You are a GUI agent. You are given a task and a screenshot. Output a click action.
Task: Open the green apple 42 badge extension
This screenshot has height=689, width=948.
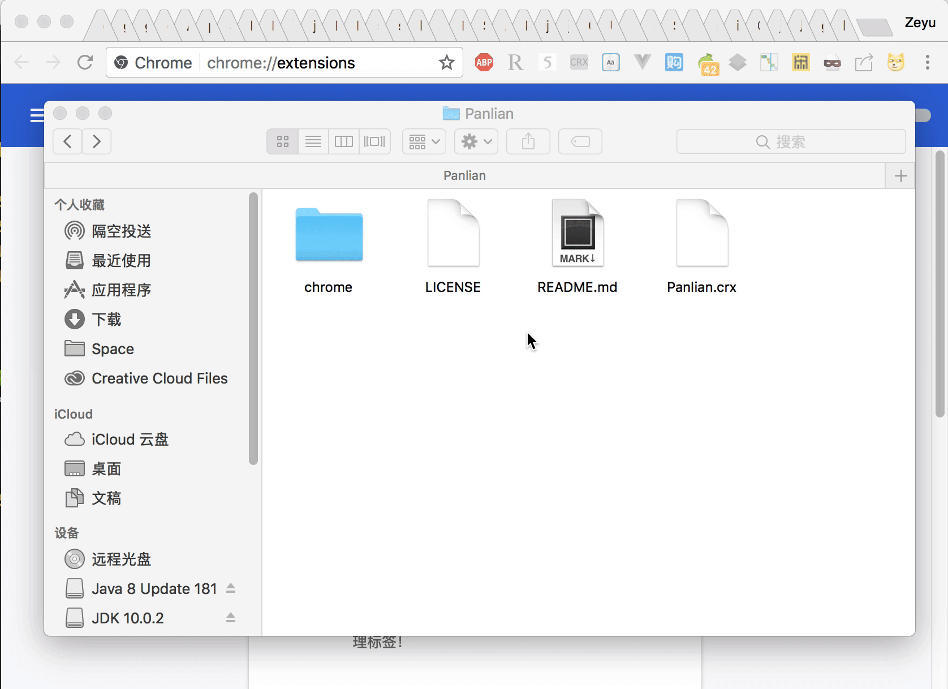coord(708,64)
